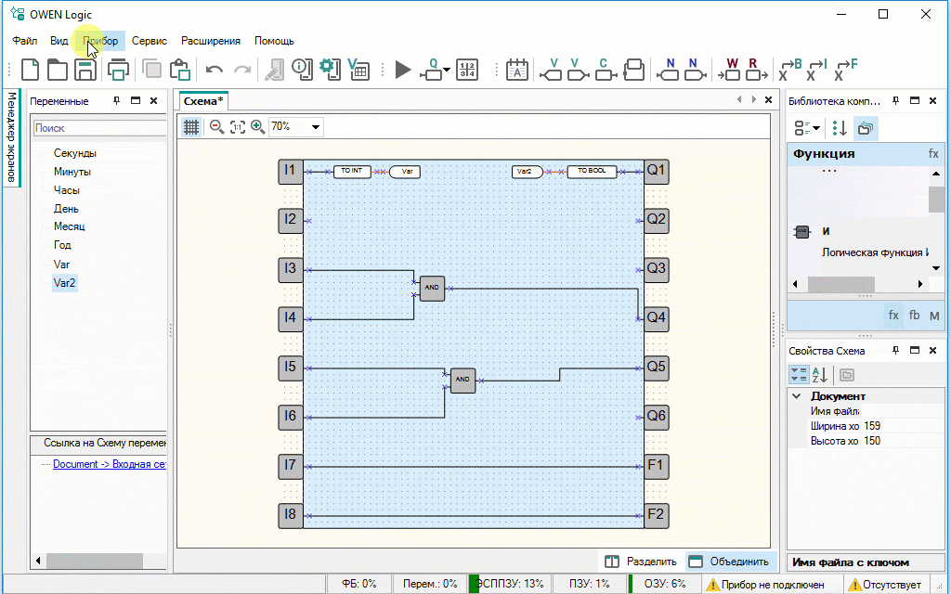Select the constant block tool
951x594 pixels.
click(x=605, y=70)
